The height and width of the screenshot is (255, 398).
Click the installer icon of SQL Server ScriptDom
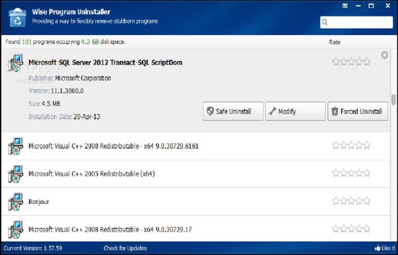pos(15,62)
